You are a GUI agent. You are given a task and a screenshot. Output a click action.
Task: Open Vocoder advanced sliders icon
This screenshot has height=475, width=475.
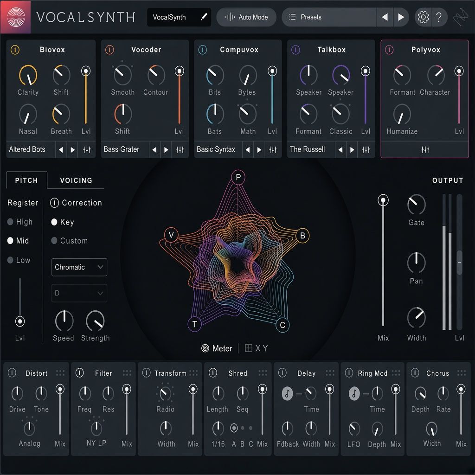point(180,149)
